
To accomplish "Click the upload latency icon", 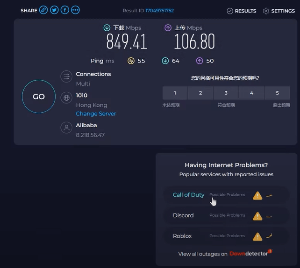I will [200, 61].
